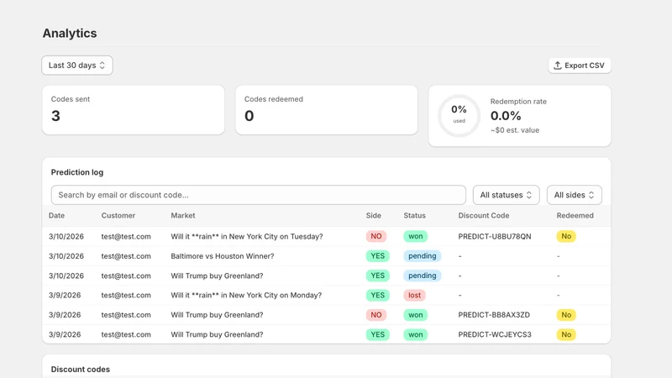Click the Export CSV button
The width and height of the screenshot is (672, 378).
click(x=580, y=66)
